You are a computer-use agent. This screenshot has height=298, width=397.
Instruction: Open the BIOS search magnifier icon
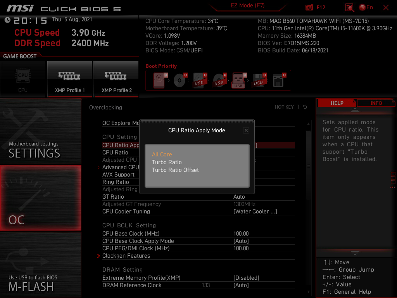pyautogui.click(x=349, y=8)
